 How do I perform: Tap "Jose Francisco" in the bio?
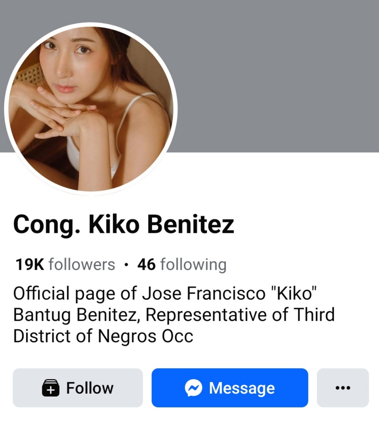[x=204, y=293]
